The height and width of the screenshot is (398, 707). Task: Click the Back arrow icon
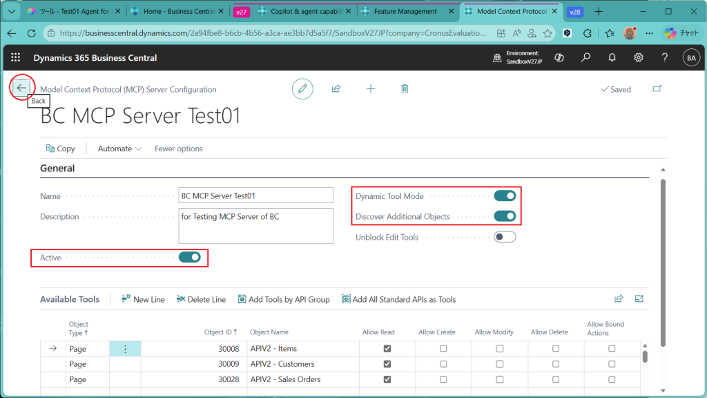[21, 88]
